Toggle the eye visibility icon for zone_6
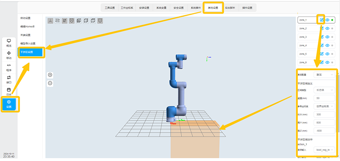Screen dimensions: 340x161 pyautogui.click(x=327, y=62)
